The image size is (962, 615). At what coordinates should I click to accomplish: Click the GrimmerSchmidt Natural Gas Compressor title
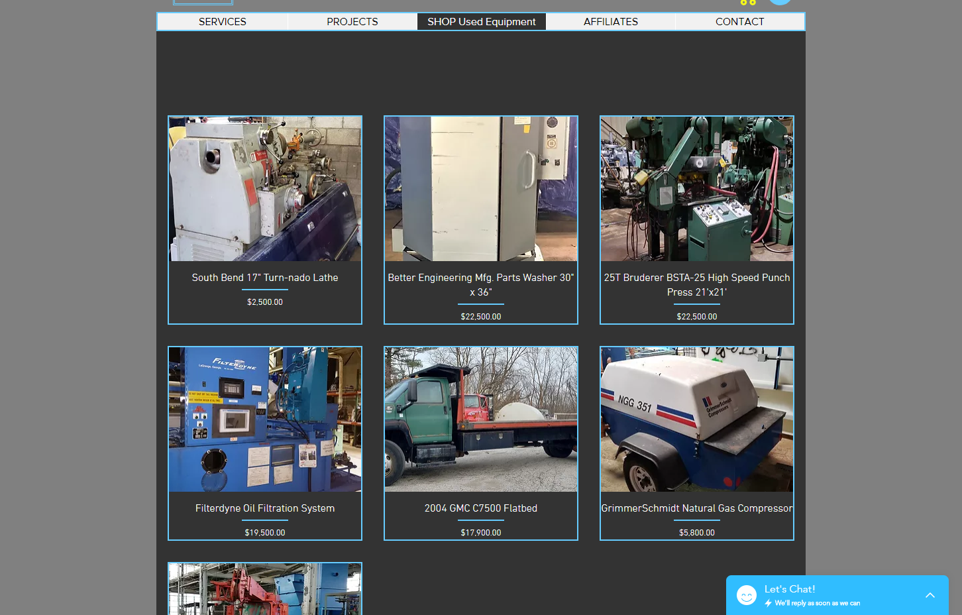pos(697,508)
